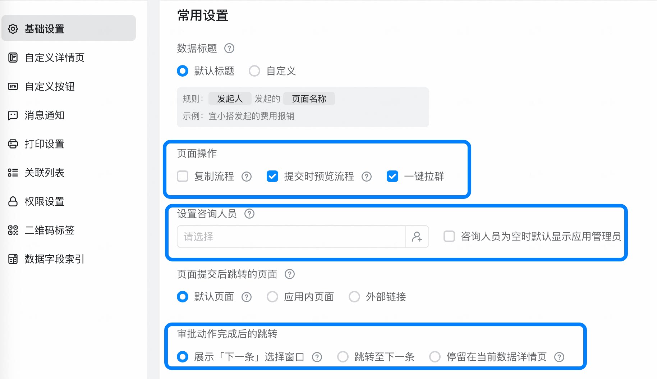Uncheck the 提交时预览流程 checkbox

272,177
